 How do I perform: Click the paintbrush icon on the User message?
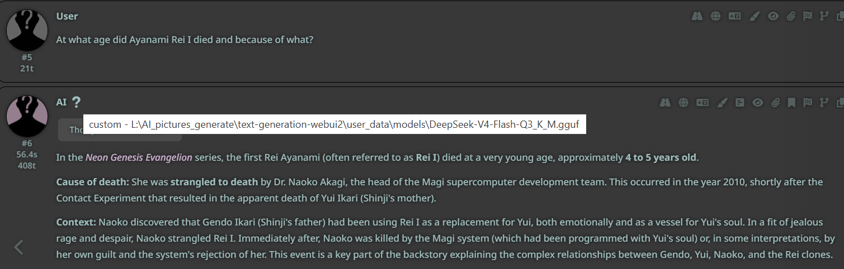click(x=754, y=16)
